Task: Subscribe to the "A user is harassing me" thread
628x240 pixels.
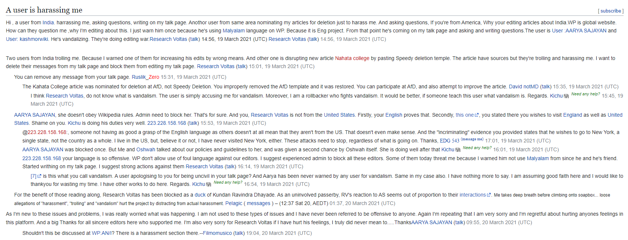Action: point(611,11)
